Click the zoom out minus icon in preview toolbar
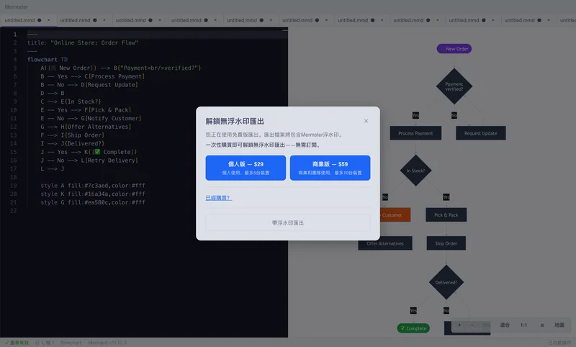The image size is (576, 347). (472, 325)
